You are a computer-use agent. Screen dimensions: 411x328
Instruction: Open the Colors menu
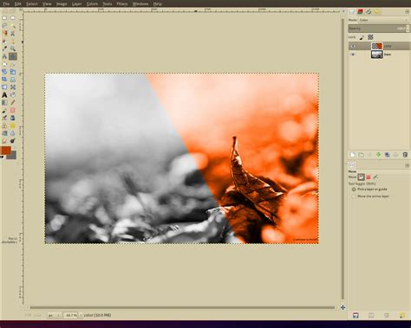coord(92,4)
